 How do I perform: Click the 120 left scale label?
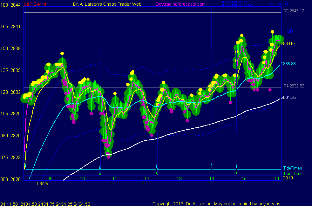[x=4, y=92]
